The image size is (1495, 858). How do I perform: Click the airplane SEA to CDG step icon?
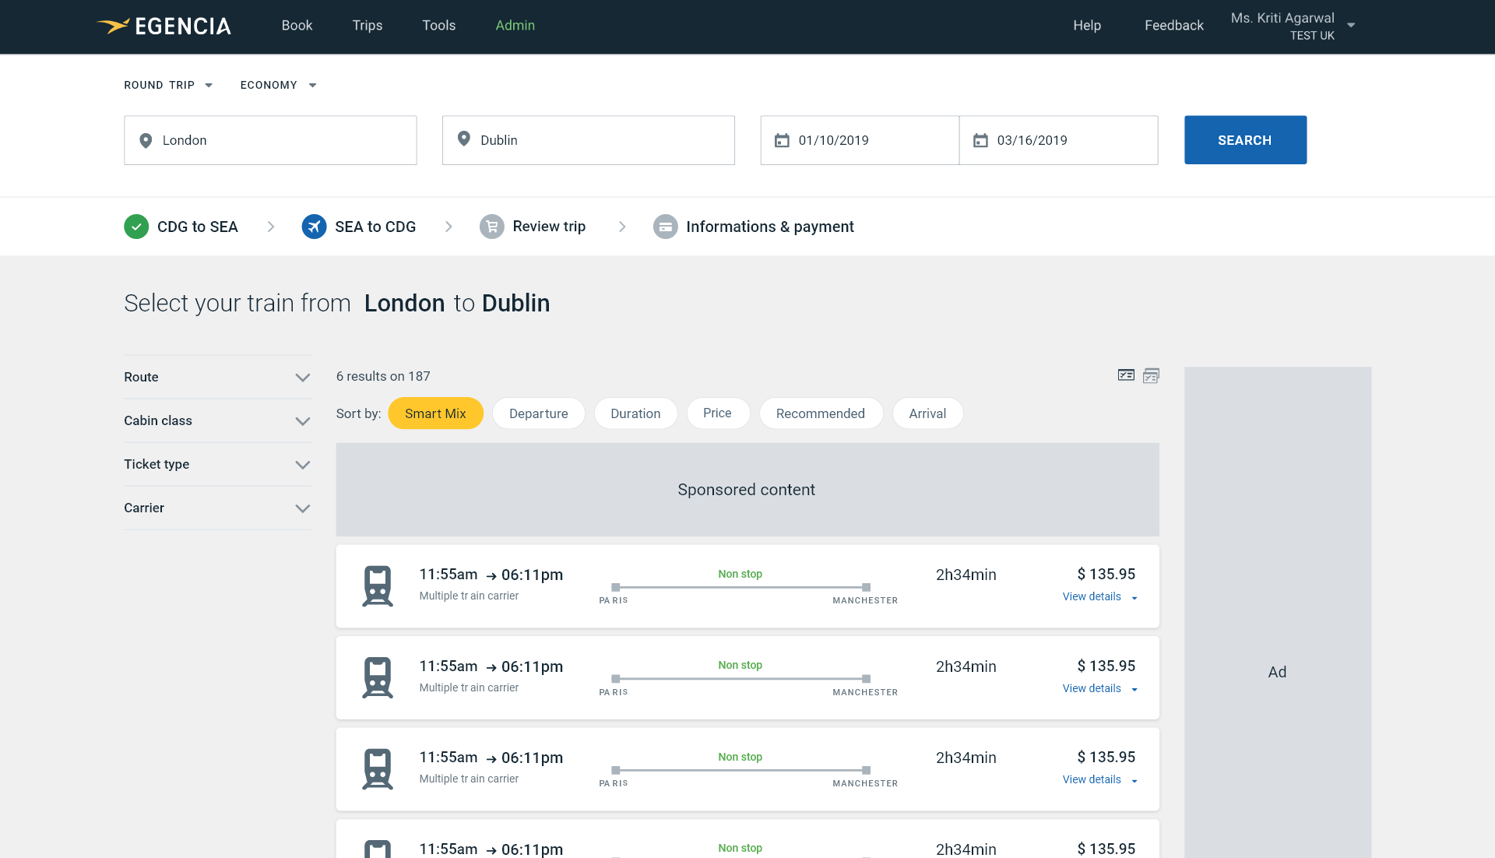[x=314, y=227]
